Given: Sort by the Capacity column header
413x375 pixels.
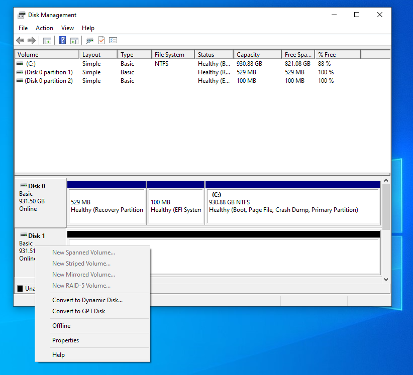Looking at the screenshot, I should pyautogui.click(x=258, y=55).
